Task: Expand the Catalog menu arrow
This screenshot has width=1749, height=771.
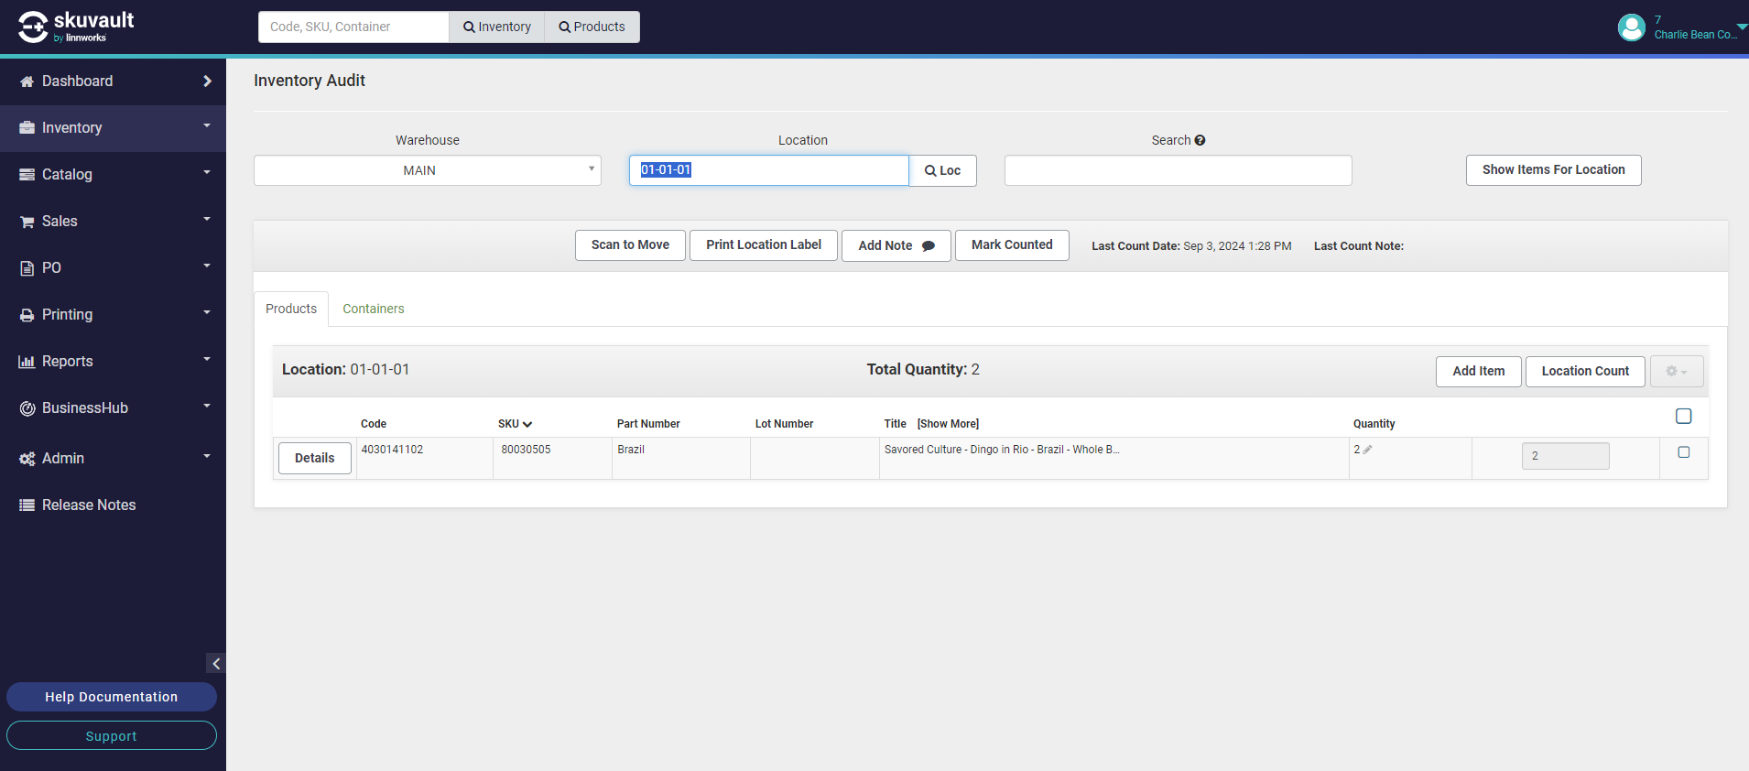Action: pyautogui.click(x=207, y=172)
